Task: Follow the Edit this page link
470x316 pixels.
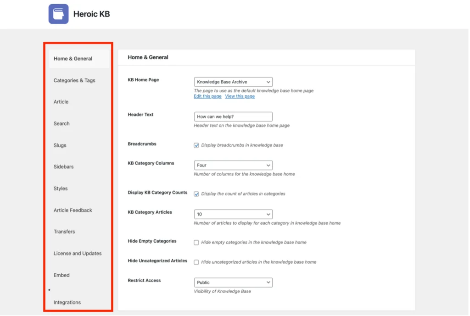Action: (x=207, y=96)
